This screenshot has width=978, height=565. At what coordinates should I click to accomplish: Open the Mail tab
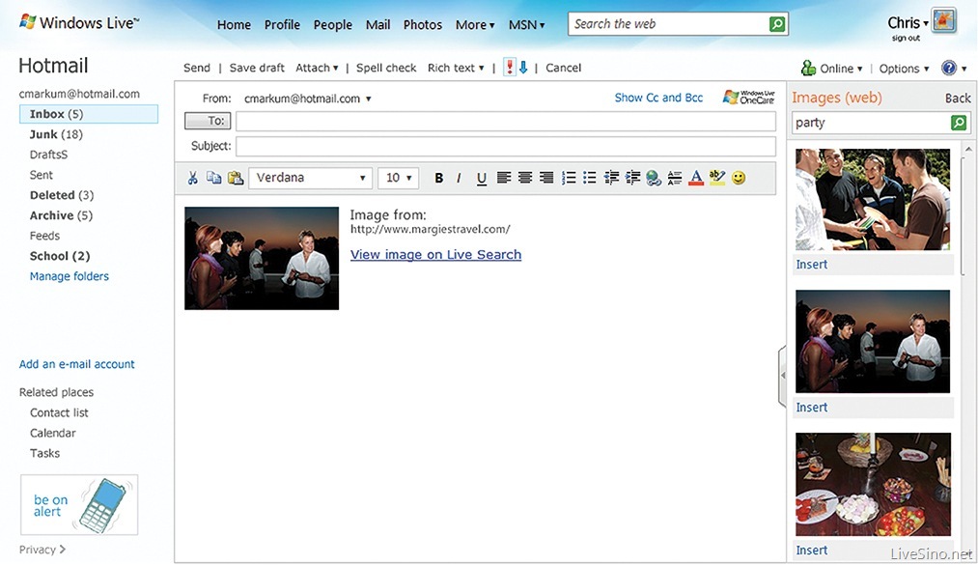tap(378, 25)
